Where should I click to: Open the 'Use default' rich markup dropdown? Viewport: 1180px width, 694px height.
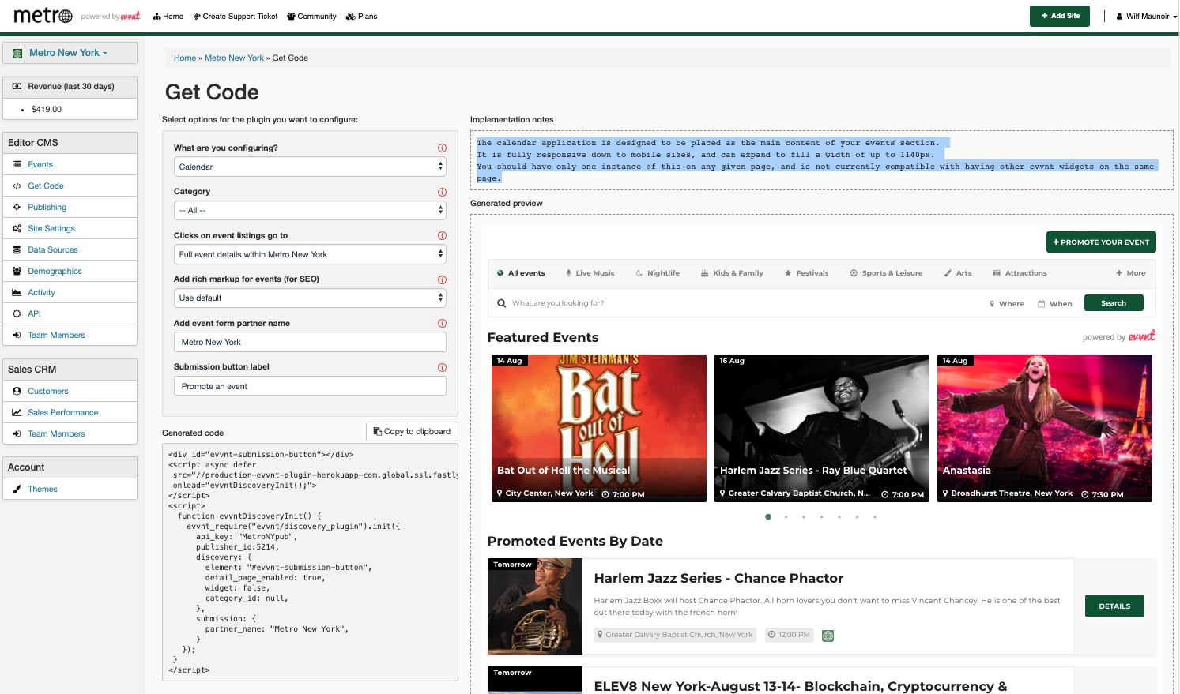[310, 298]
